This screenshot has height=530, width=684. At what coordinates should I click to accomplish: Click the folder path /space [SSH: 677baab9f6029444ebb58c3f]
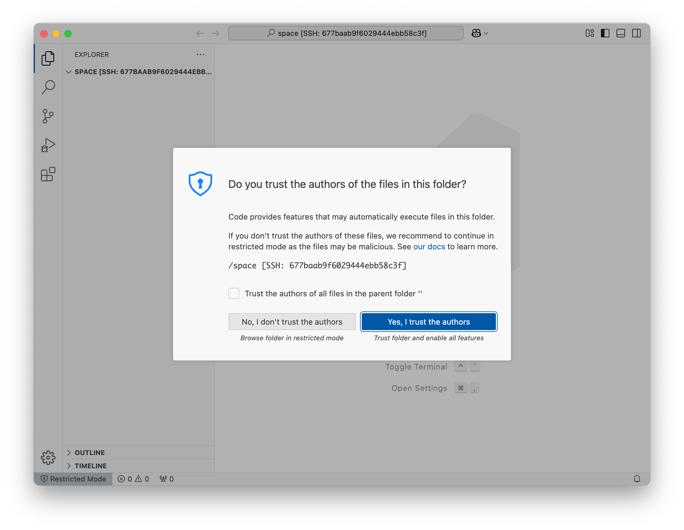317,265
